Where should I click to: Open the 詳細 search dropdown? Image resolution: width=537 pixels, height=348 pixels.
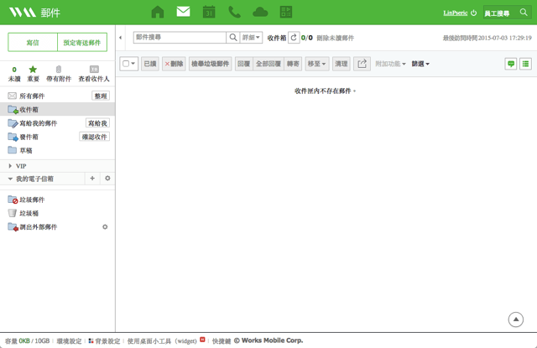coord(251,38)
